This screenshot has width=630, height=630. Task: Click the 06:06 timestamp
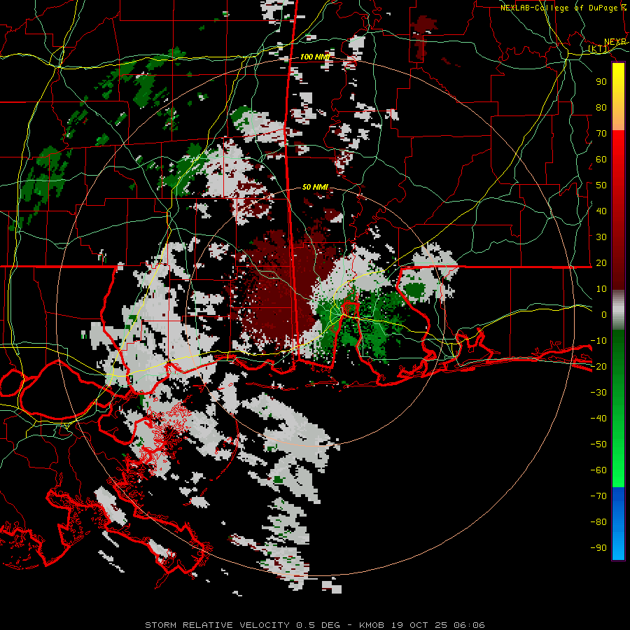469,625
